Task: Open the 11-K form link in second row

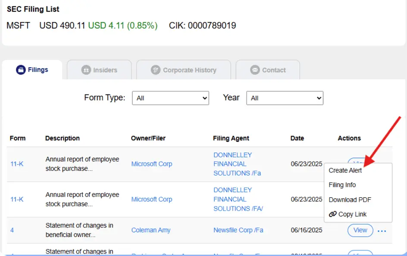Action: (x=17, y=199)
